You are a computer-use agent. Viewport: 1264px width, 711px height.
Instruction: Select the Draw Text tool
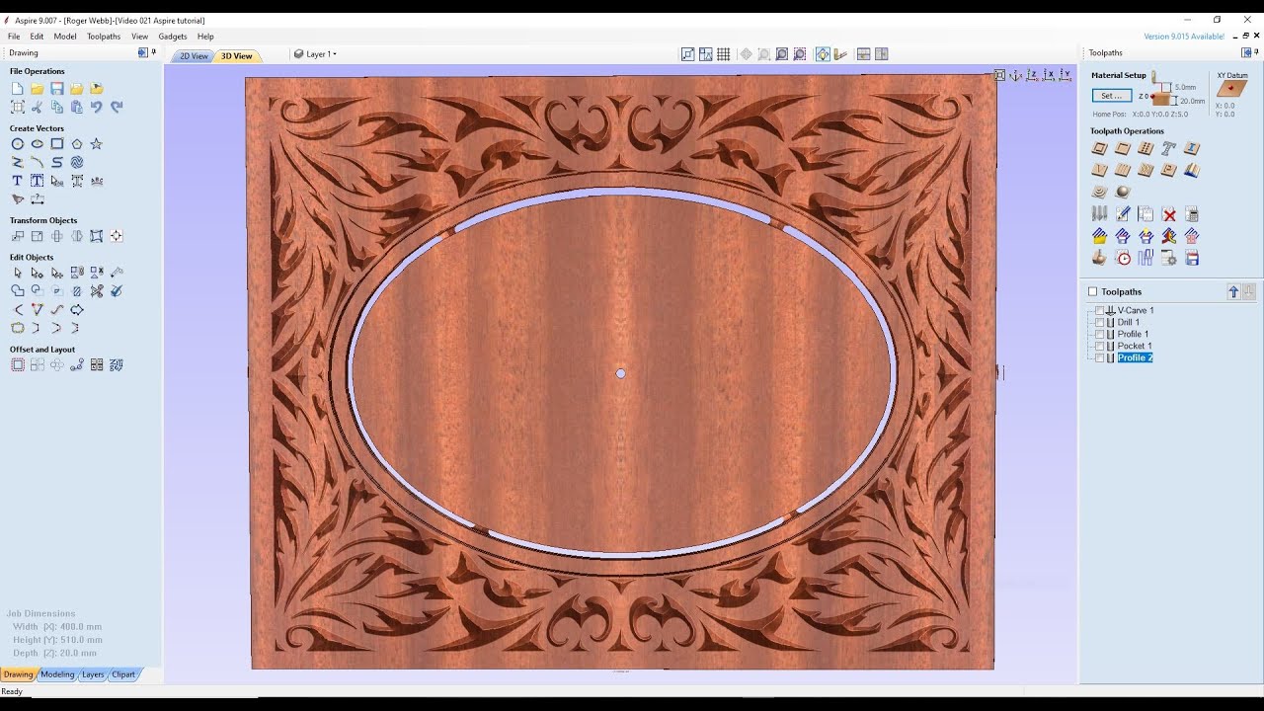tap(18, 181)
